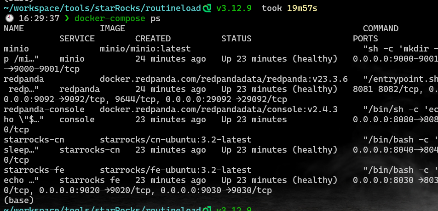The width and height of the screenshot is (438, 211).
Task: Click the SERVICE column header
Action: pos(77,39)
